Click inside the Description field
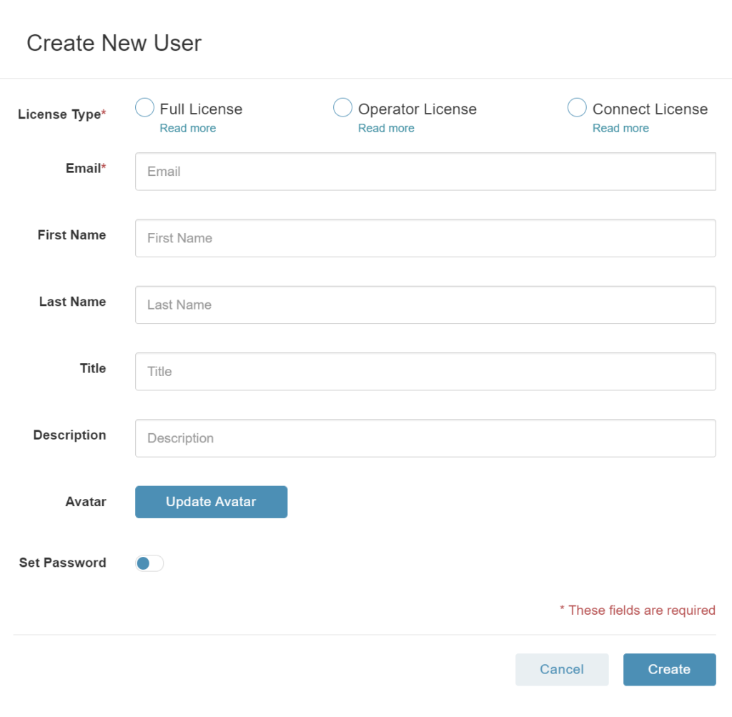The image size is (732, 717). point(425,438)
